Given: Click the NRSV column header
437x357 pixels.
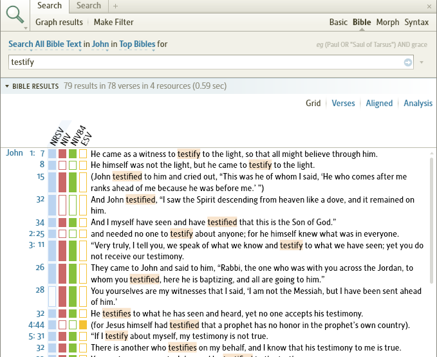Looking at the screenshot, I should [57, 137].
